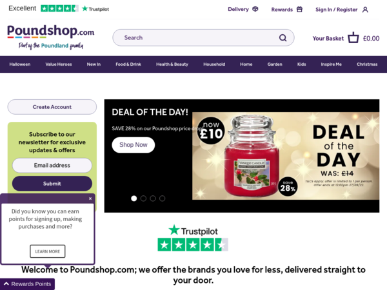Click the user account icon
This screenshot has height=290, width=387.
pyautogui.click(x=365, y=10)
